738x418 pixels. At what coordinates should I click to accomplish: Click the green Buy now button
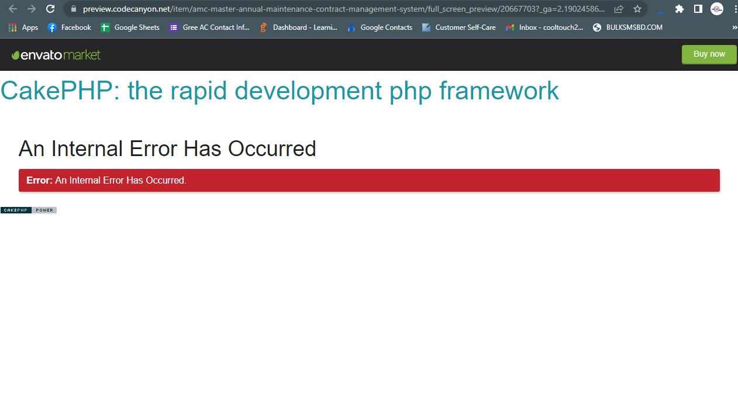(709, 54)
